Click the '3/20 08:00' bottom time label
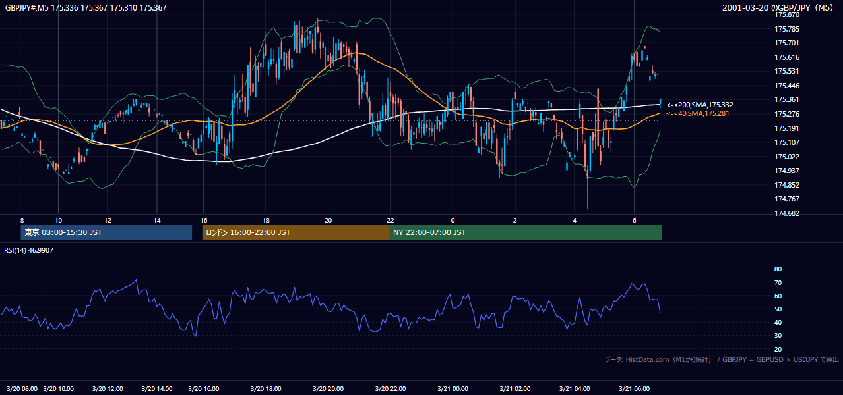The image size is (843, 395). (x=21, y=389)
